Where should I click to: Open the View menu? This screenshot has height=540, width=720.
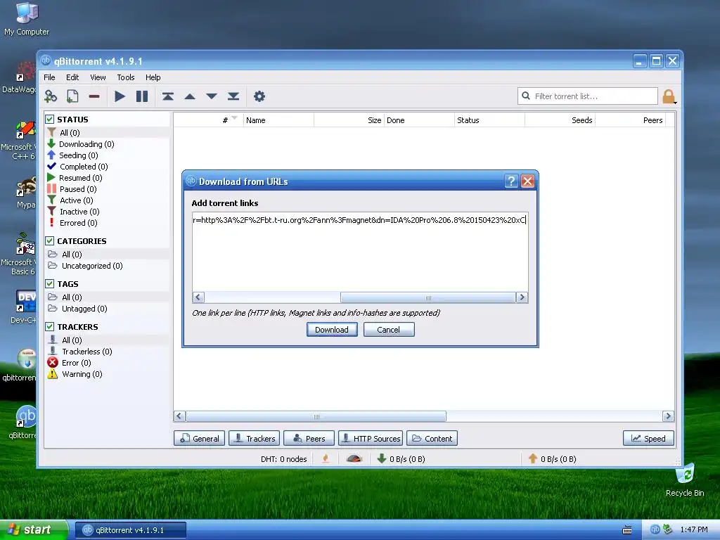pos(98,77)
